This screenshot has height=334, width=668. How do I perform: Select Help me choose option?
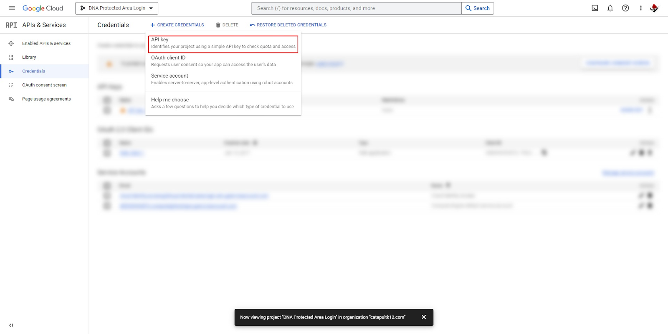point(223,103)
